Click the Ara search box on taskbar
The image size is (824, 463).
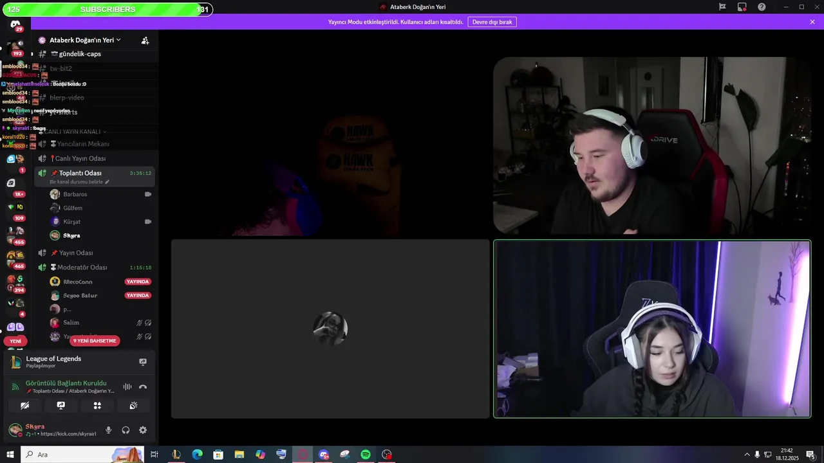(x=82, y=455)
